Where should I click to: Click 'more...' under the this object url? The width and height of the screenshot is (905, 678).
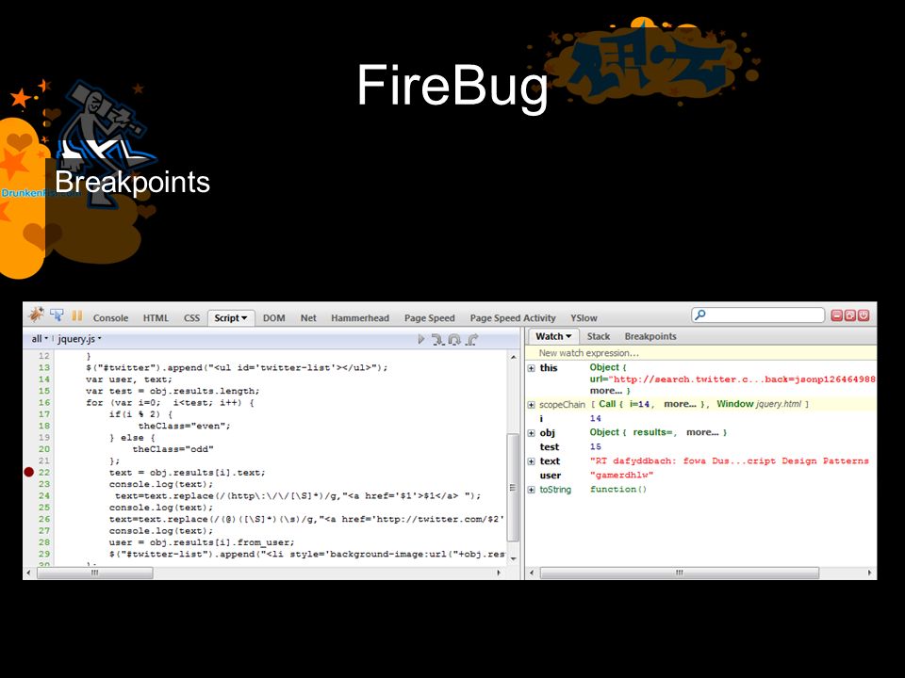(606, 391)
